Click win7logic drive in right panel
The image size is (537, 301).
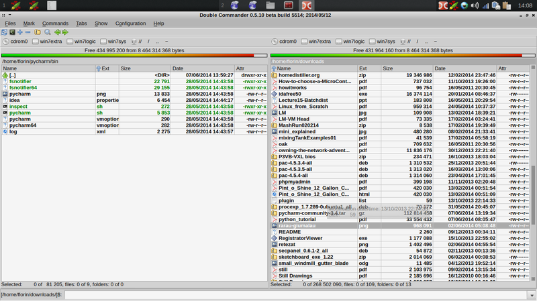tap(350, 42)
